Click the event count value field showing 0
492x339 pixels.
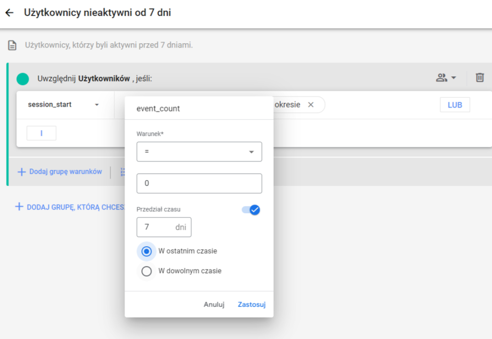pyautogui.click(x=199, y=183)
